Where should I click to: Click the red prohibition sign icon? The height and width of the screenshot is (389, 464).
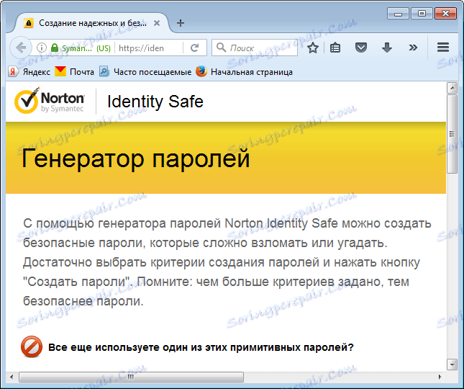32,346
